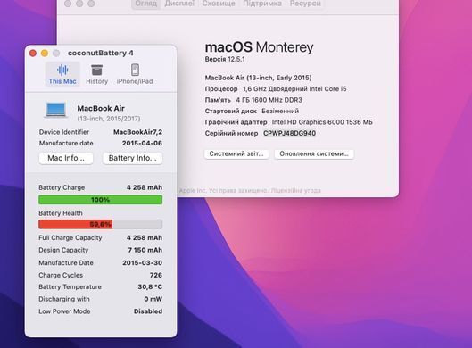
Task: Click the Mac Info... button
Action: click(66, 158)
